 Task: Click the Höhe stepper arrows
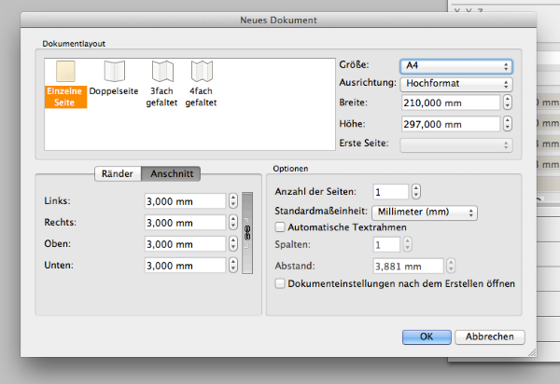(x=508, y=124)
